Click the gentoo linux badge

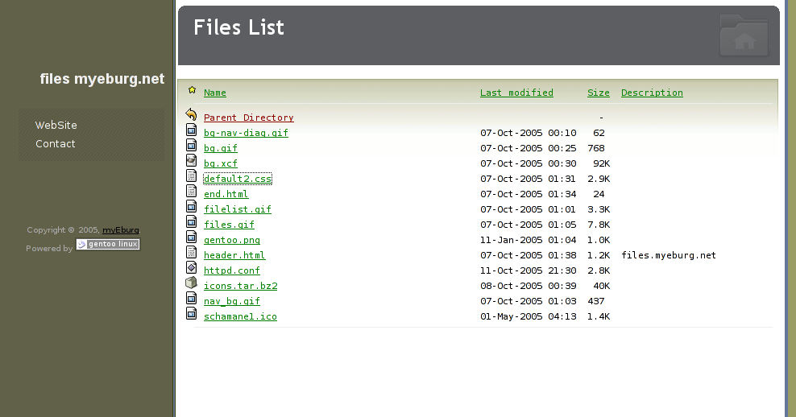tap(108, 244)
